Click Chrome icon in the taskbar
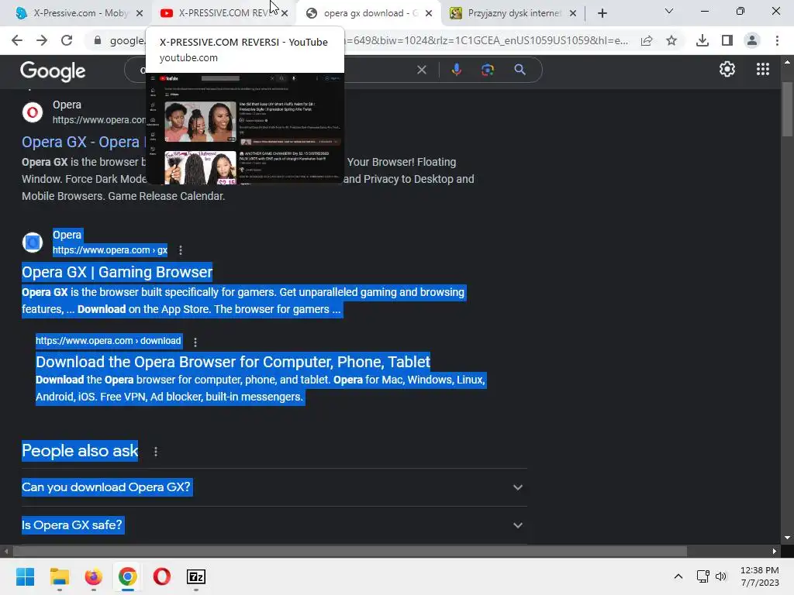This screenshot has height=595, width=794. point(128,576)
